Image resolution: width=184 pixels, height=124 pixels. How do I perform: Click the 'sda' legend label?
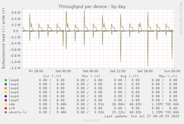click(x=12, y=104)
